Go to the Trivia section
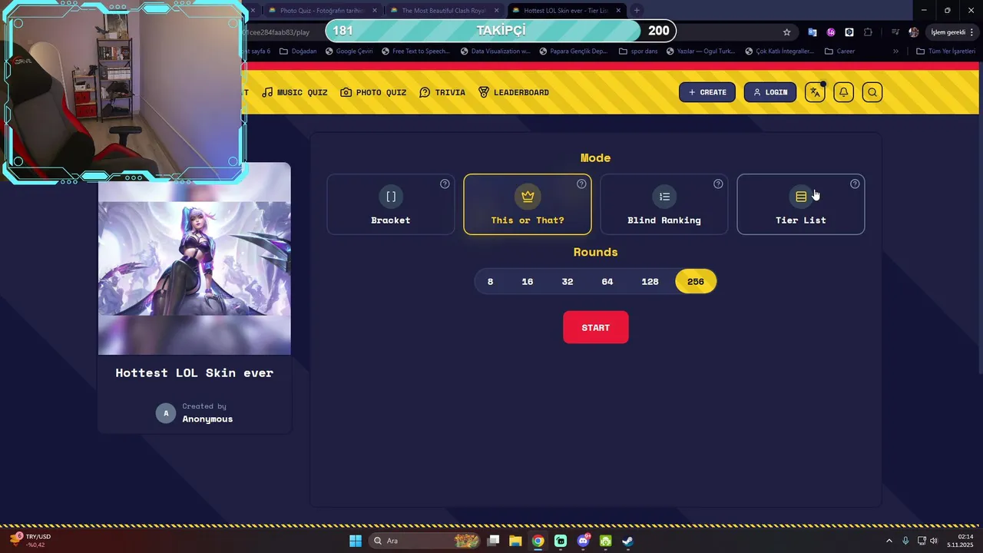 [x=442, y=92]
